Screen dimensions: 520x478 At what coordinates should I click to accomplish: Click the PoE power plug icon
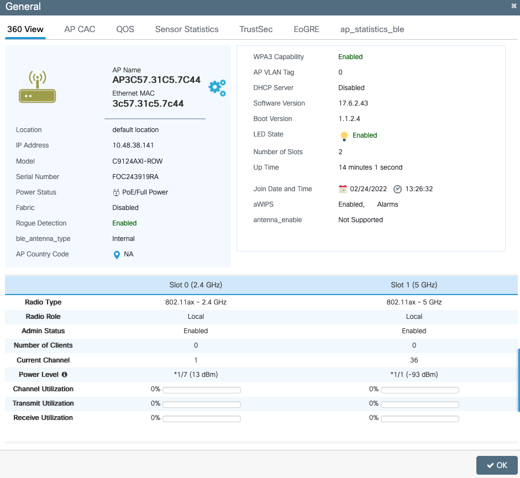pyautogui.click(x=116, y=192)
